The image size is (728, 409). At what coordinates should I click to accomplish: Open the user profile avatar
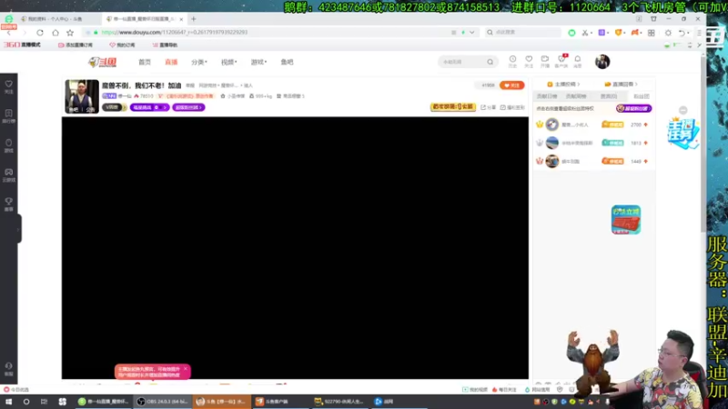coord(602,62)
